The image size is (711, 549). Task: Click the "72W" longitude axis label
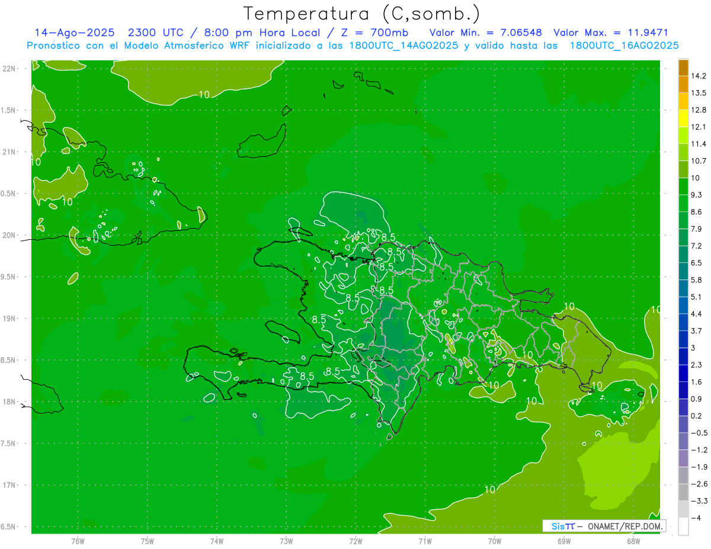coord(355,541)
